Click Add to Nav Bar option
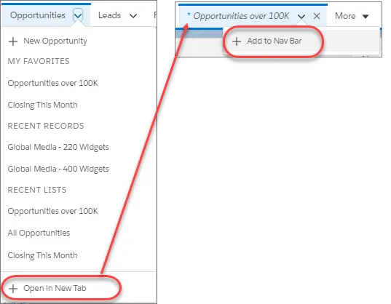391x304 pixels. pos(275,41)
